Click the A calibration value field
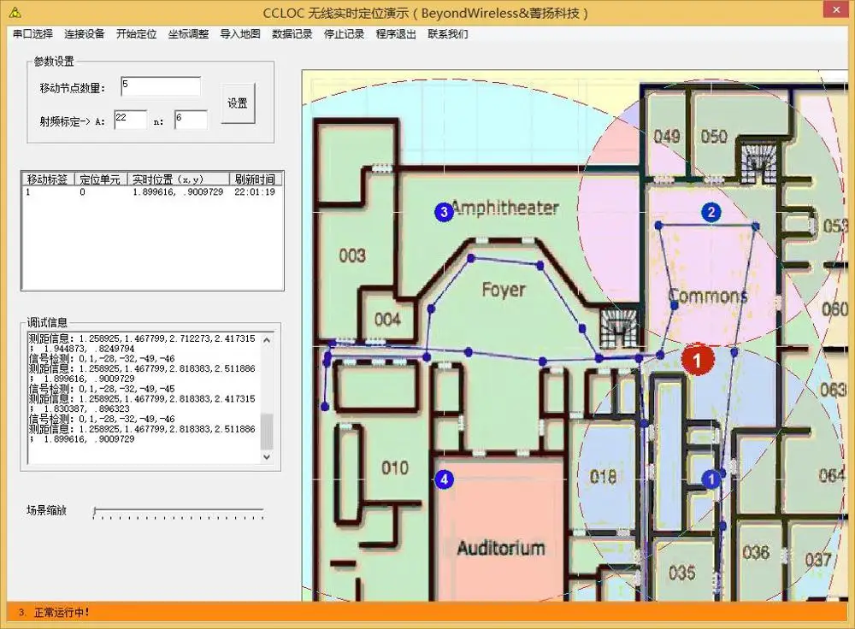855x629 pixels. (x=130, y=120)
